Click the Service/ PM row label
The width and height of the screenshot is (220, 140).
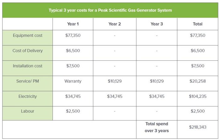click(x=28, y=81)
